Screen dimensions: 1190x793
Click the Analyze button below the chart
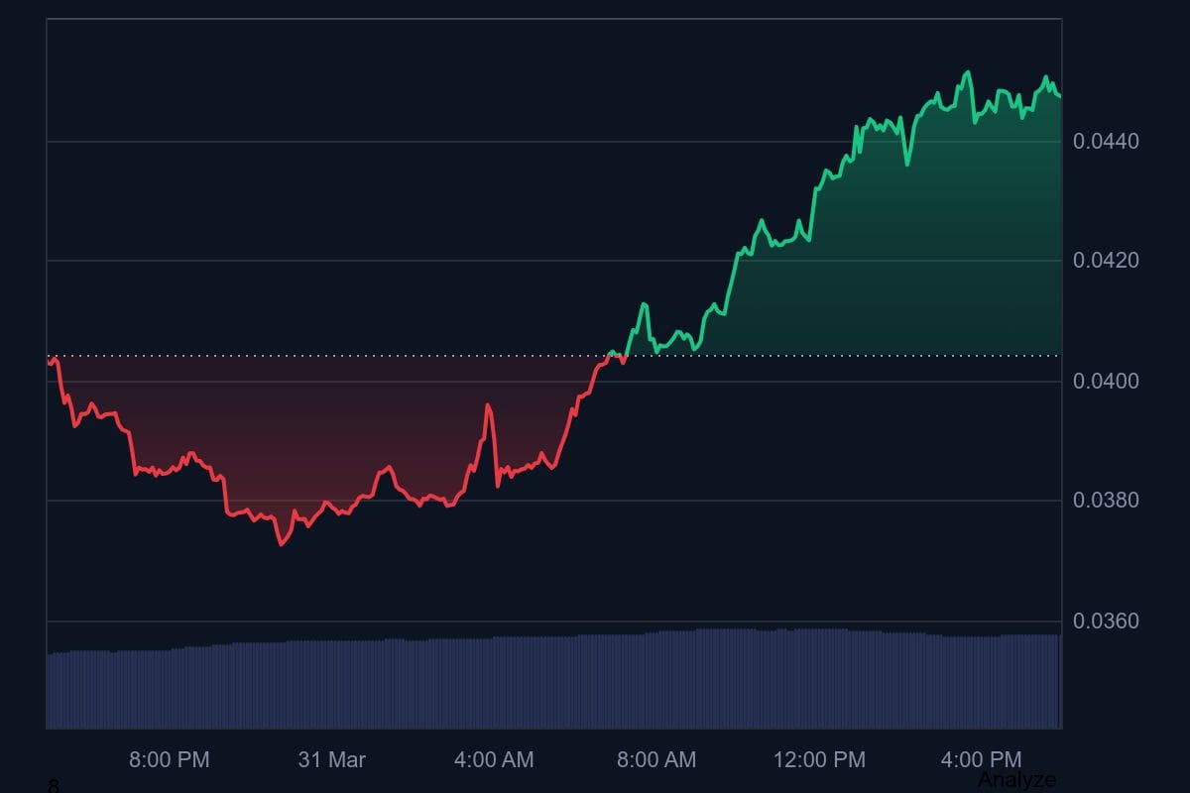pos(1013,778)
